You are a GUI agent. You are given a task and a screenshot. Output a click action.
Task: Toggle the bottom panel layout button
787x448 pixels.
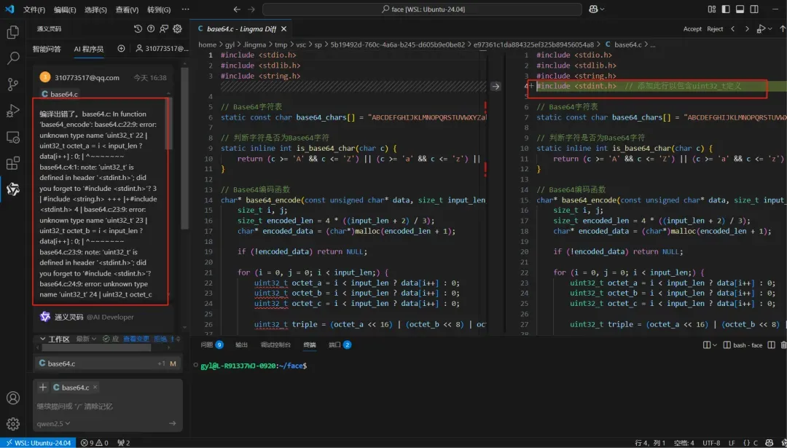point(738,9)
